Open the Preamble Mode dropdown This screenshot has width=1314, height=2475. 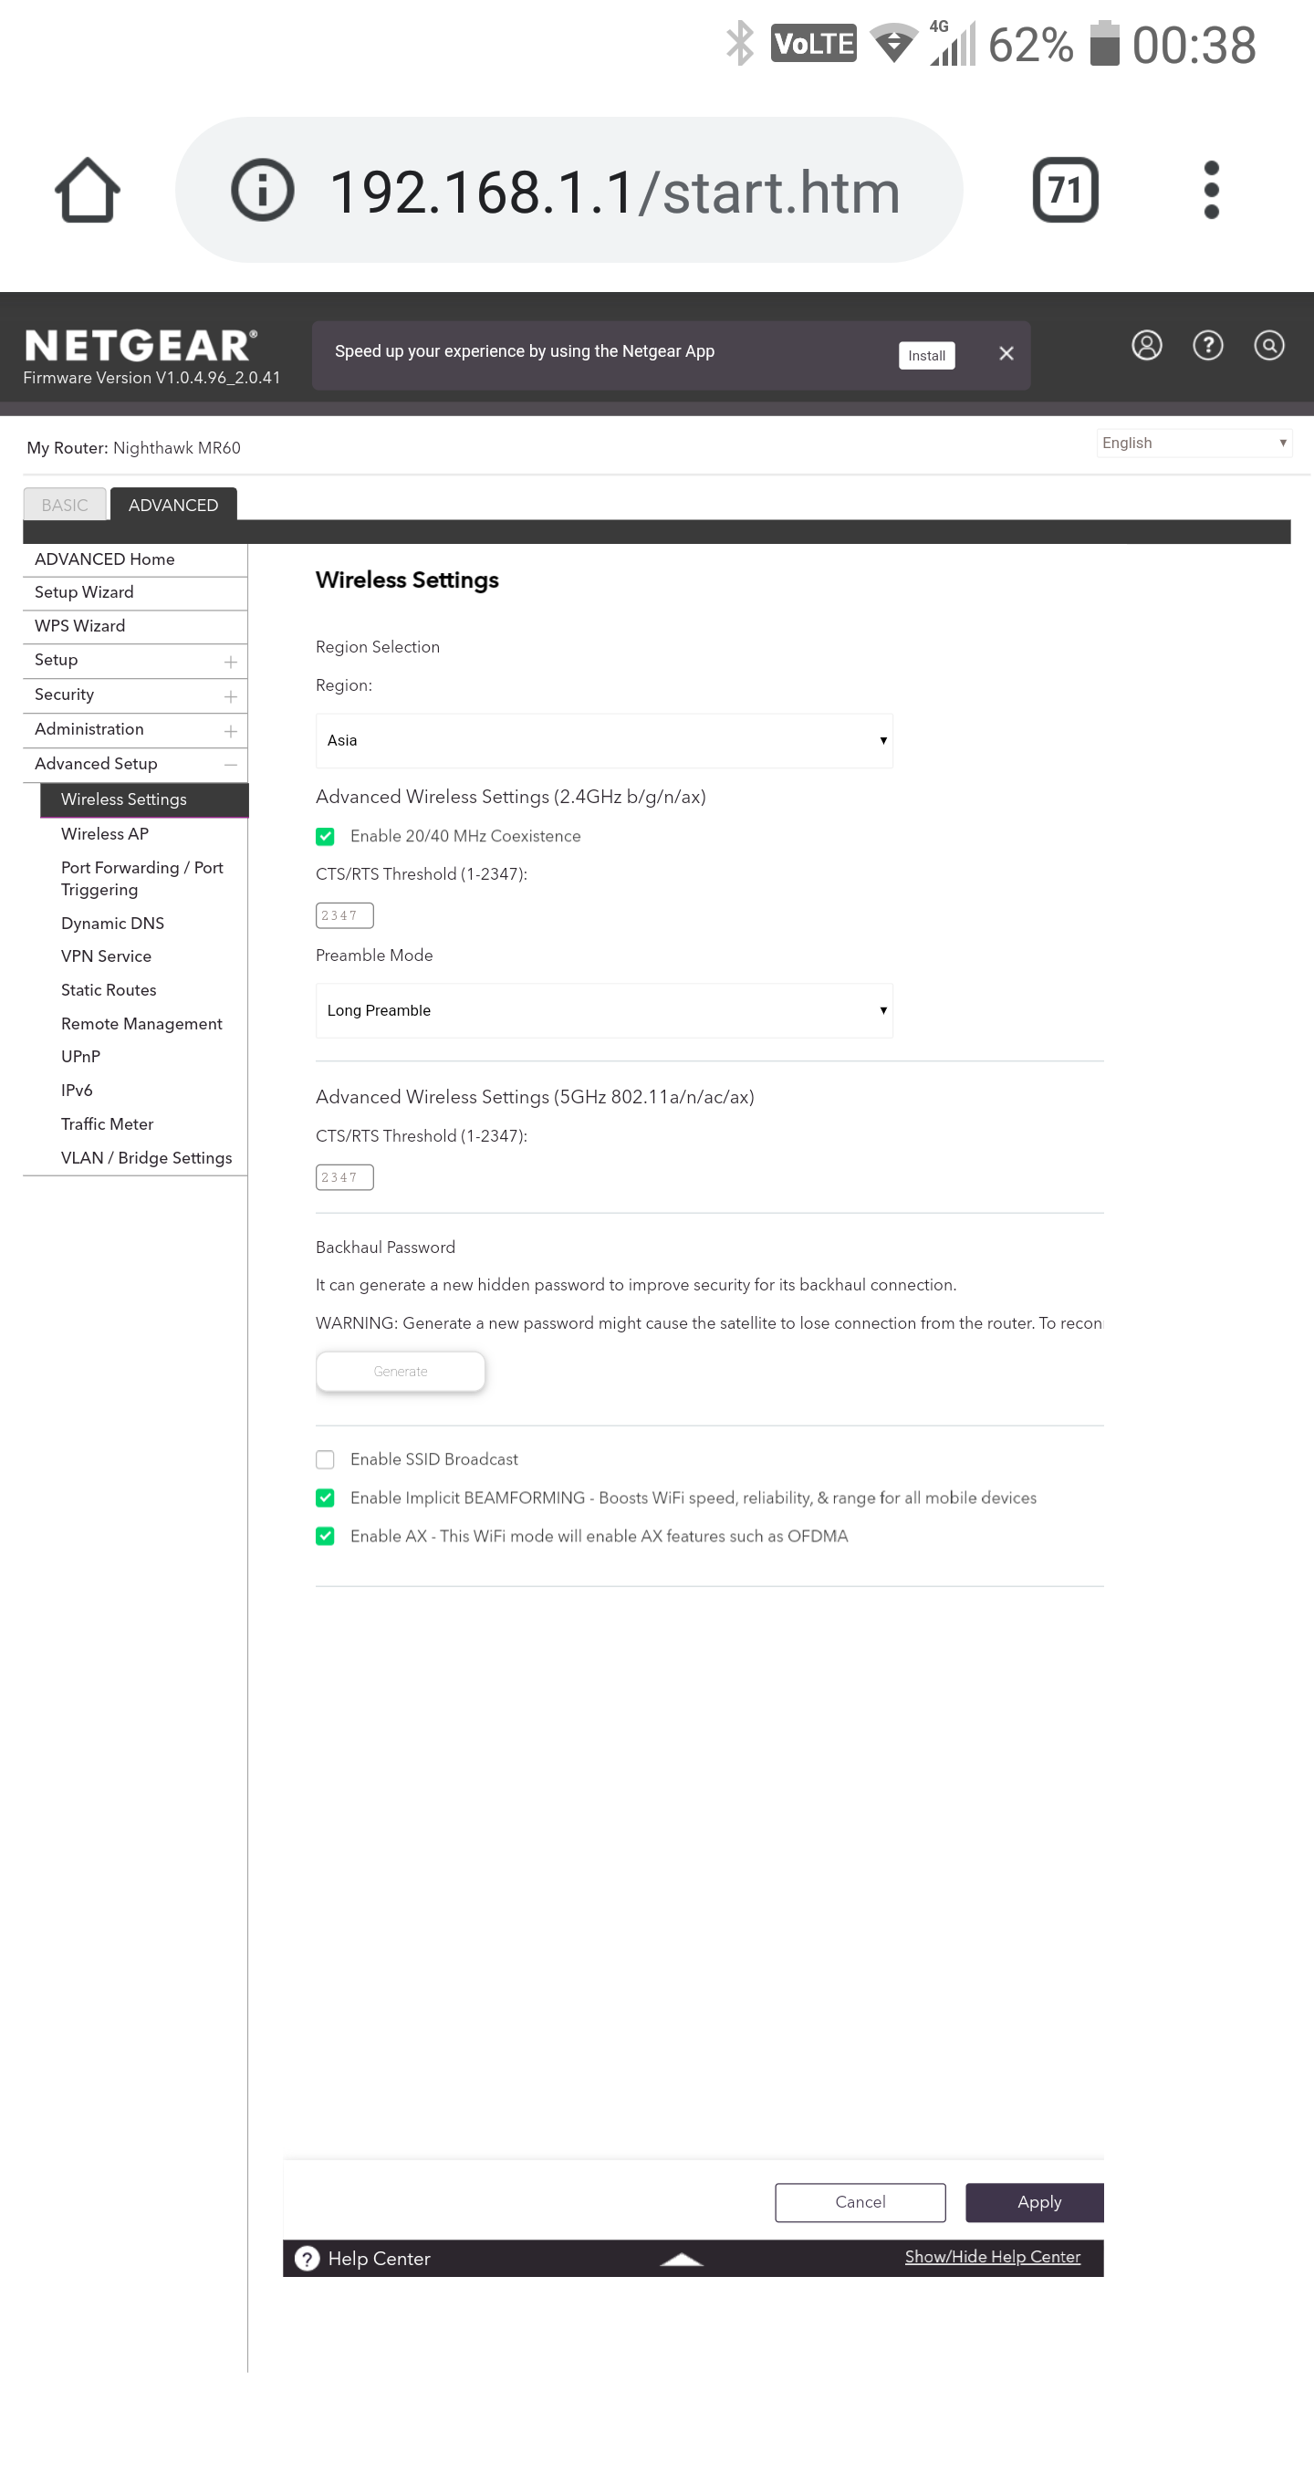click(x=604, y=1011)
